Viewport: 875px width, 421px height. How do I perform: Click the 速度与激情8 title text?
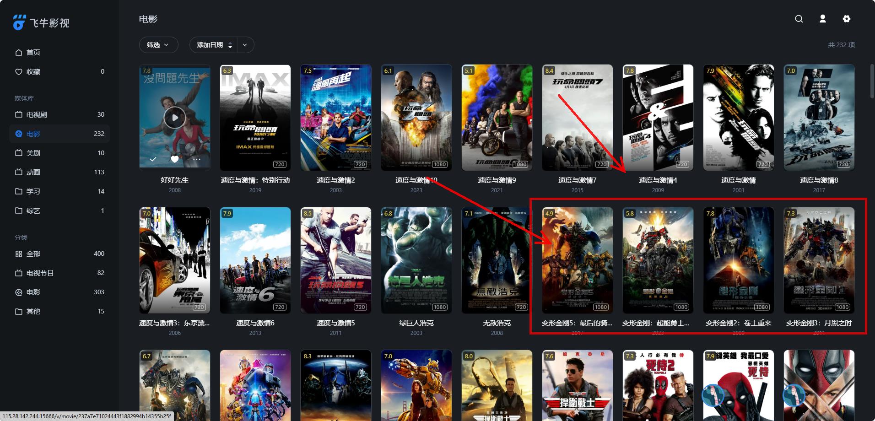(x=819, y=180)
